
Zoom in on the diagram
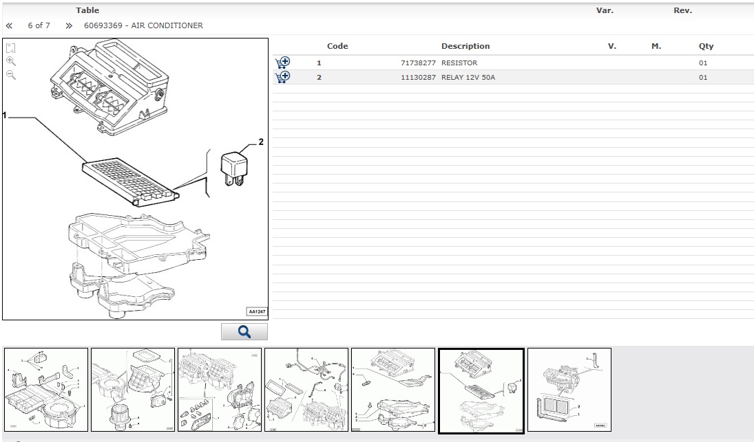pos(10,61)
